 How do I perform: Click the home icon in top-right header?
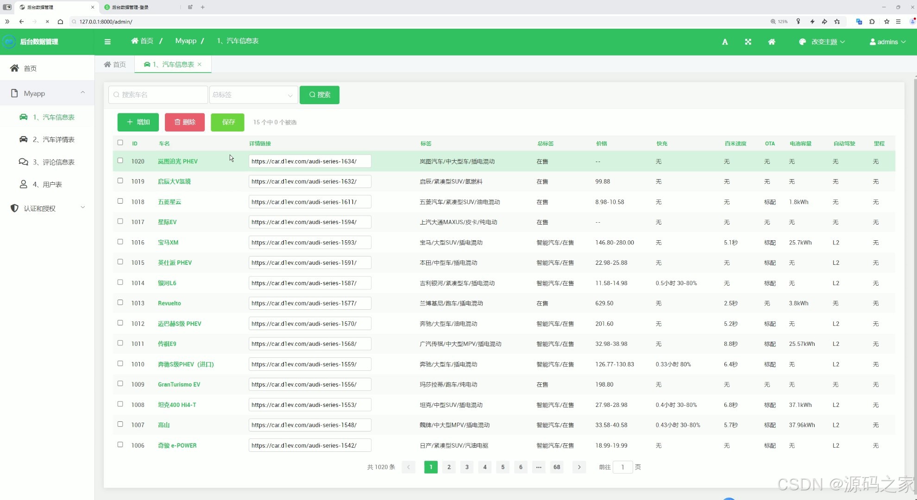(772, 42)
